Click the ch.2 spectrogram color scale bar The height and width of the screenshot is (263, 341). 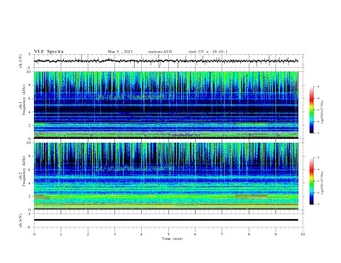311,181
